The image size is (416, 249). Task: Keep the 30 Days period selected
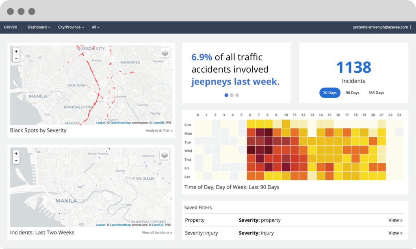point(330,93)
